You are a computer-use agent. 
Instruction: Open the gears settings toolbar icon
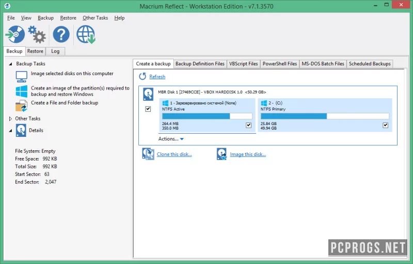click(37, 34)
